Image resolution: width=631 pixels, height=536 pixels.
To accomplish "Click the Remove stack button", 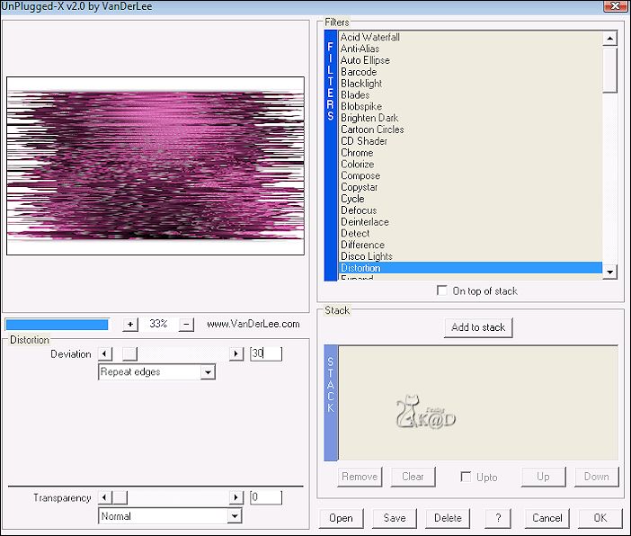I will click(360, 477).
